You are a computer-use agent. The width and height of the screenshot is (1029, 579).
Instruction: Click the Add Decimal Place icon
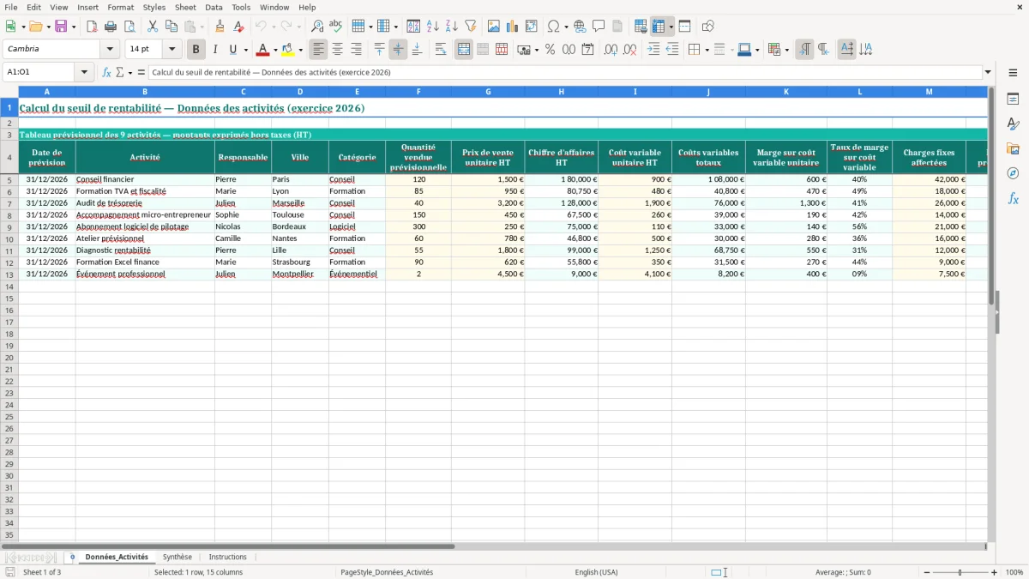[x=611, y=50]
